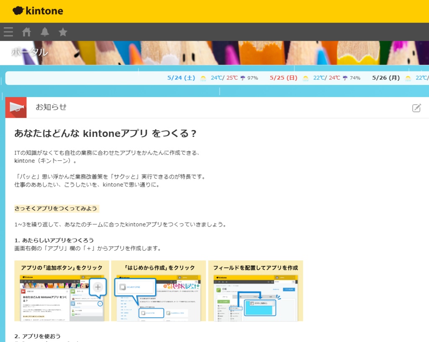Click the heading あなたはどんな kintoneアプリ をつくる？
The image size is (429, 342).
106,134
